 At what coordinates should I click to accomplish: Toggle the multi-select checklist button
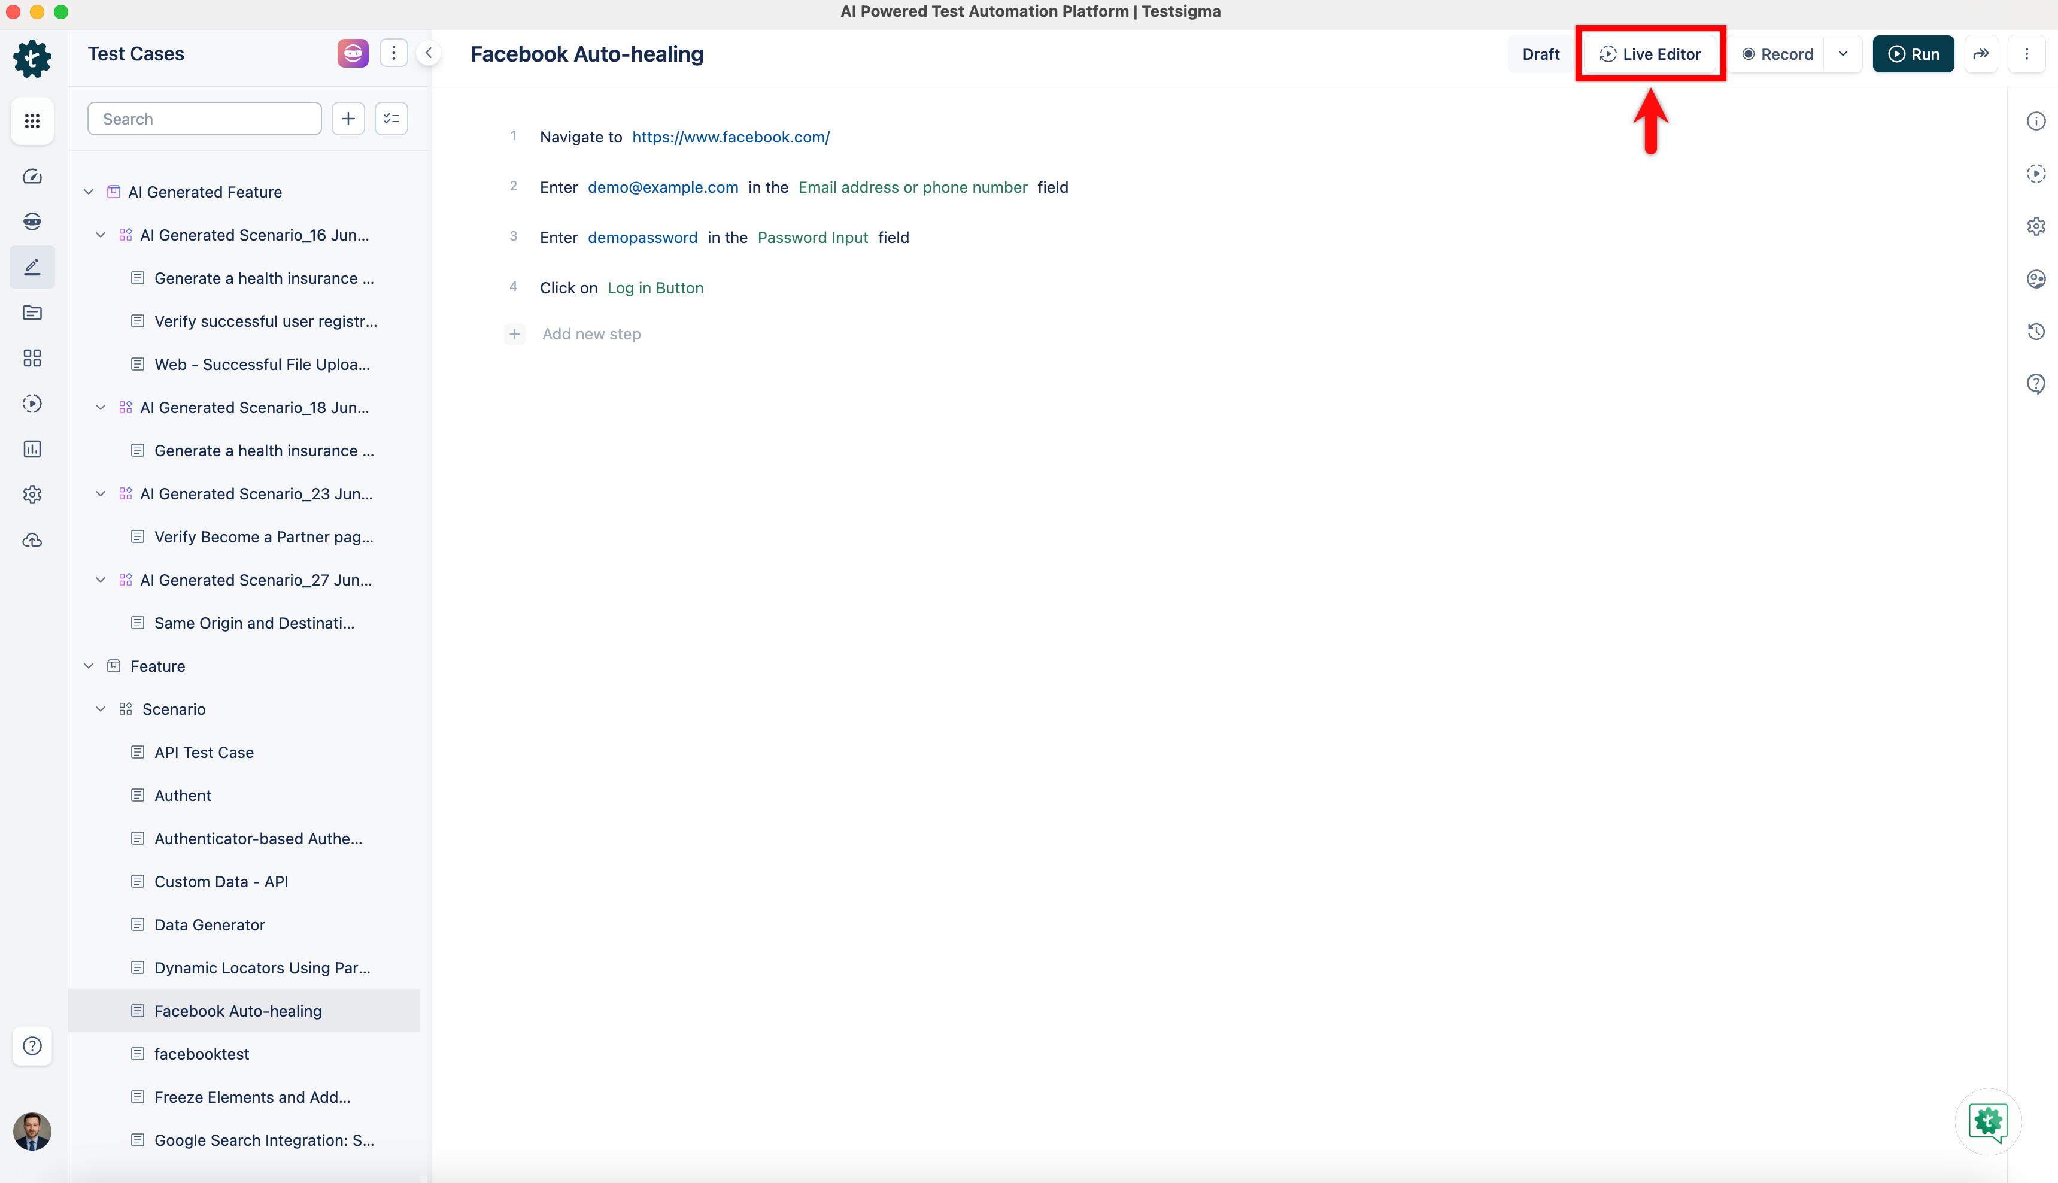point(391,119)
